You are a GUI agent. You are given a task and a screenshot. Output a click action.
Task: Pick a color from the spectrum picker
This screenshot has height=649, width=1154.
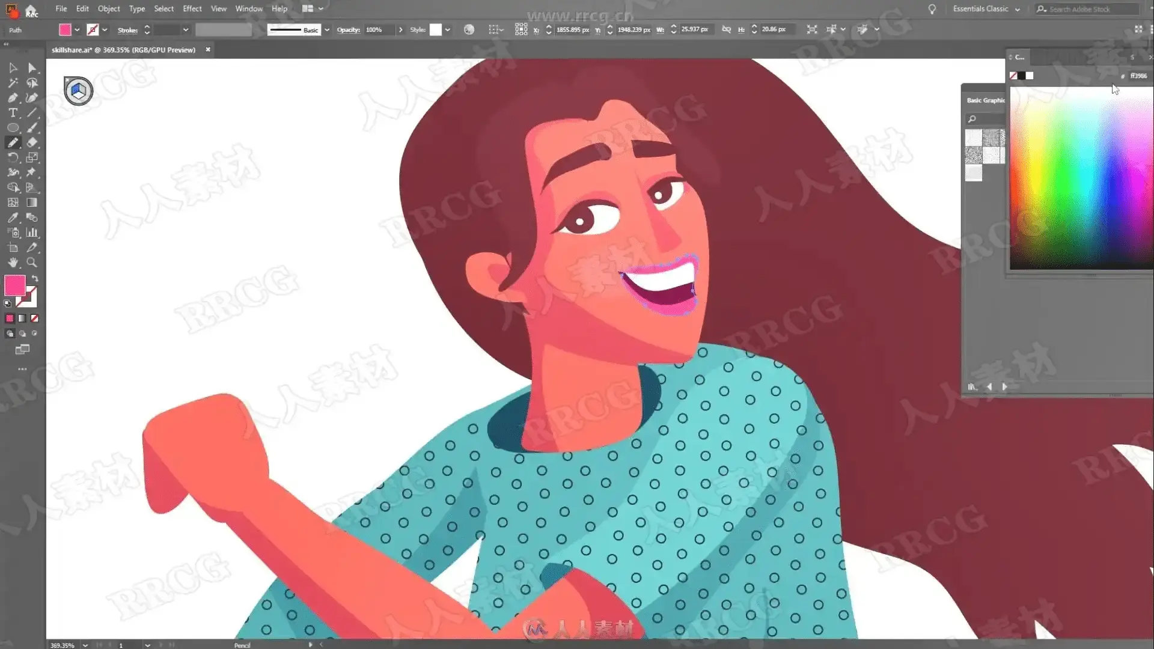pyautogui.click(x=1076, y=180)
